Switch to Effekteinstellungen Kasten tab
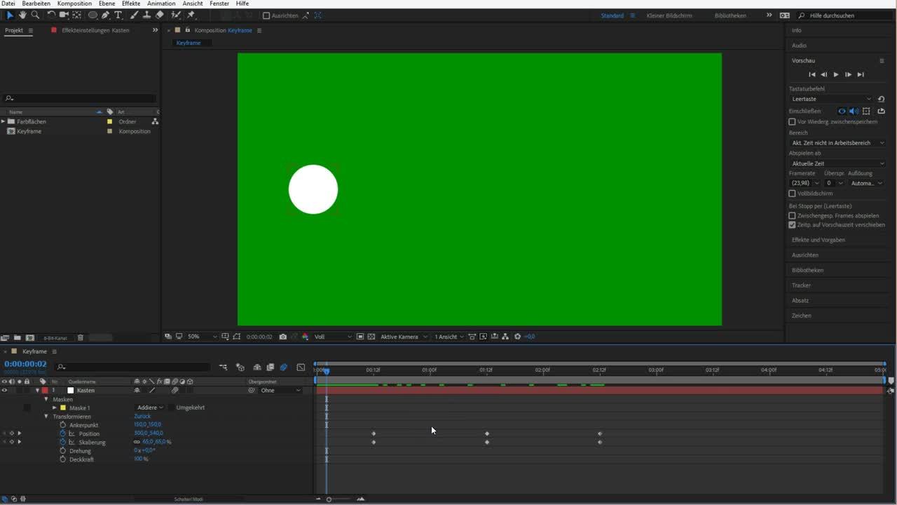Image resolution: width=897 pixels, height=505 pixels. [x=95, y=31]
